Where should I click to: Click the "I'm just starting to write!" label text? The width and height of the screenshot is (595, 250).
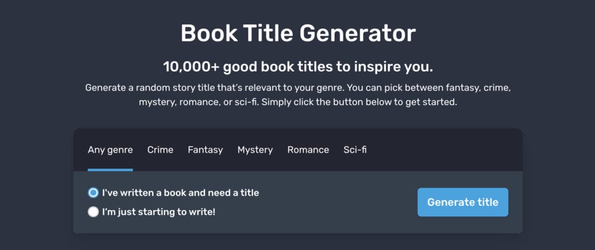[159, 212]
